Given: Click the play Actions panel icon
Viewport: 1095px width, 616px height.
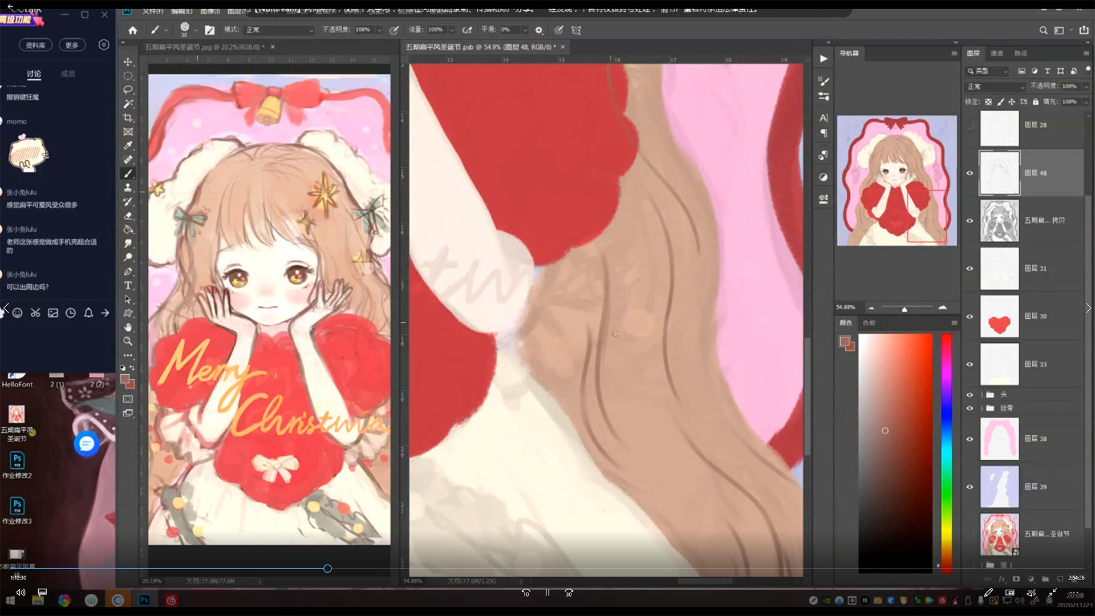Looking at the screenshot, I should pos(823,58).
